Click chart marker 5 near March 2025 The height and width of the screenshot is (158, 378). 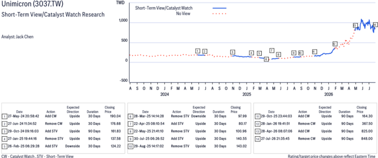(259, 53)
